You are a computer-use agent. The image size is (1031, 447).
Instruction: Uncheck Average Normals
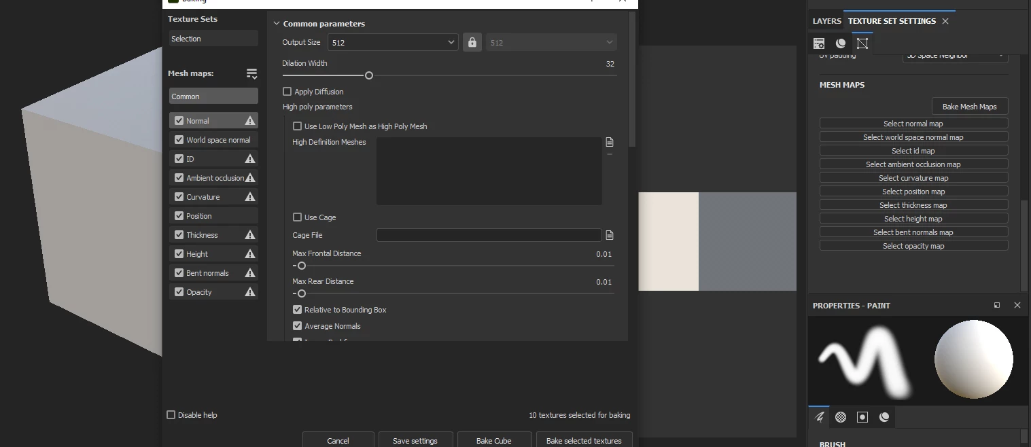pyautogui.click(x=297, y=326)
